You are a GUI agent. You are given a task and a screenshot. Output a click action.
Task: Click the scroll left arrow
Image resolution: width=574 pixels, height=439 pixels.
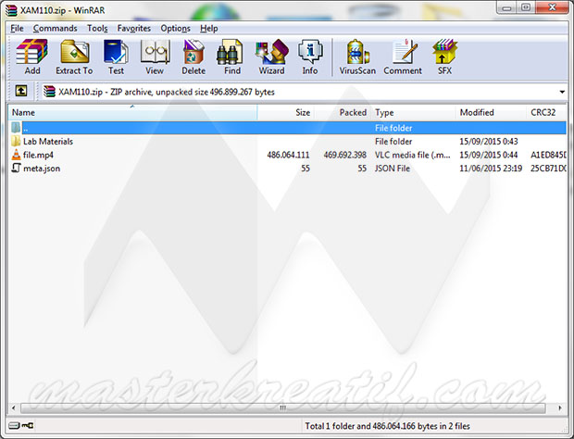[14, 408]
